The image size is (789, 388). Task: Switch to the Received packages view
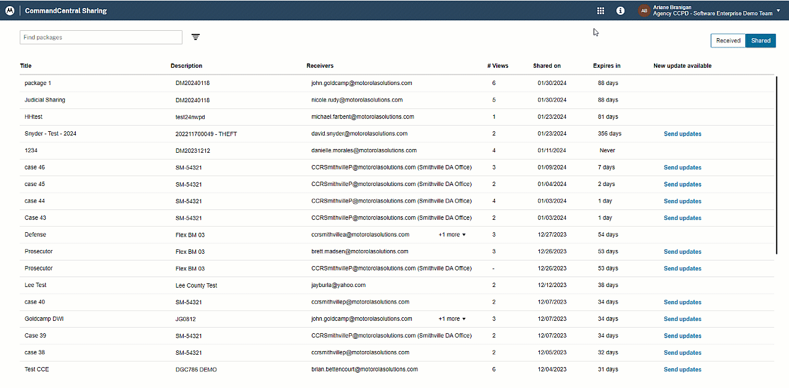pyautogui.click(x=728, y=41)
